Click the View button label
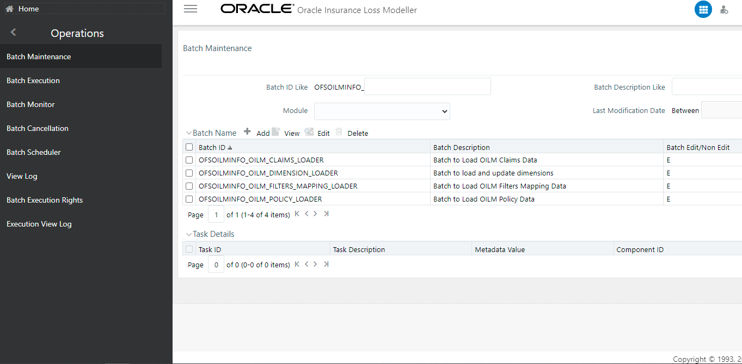 coord(292,133)
